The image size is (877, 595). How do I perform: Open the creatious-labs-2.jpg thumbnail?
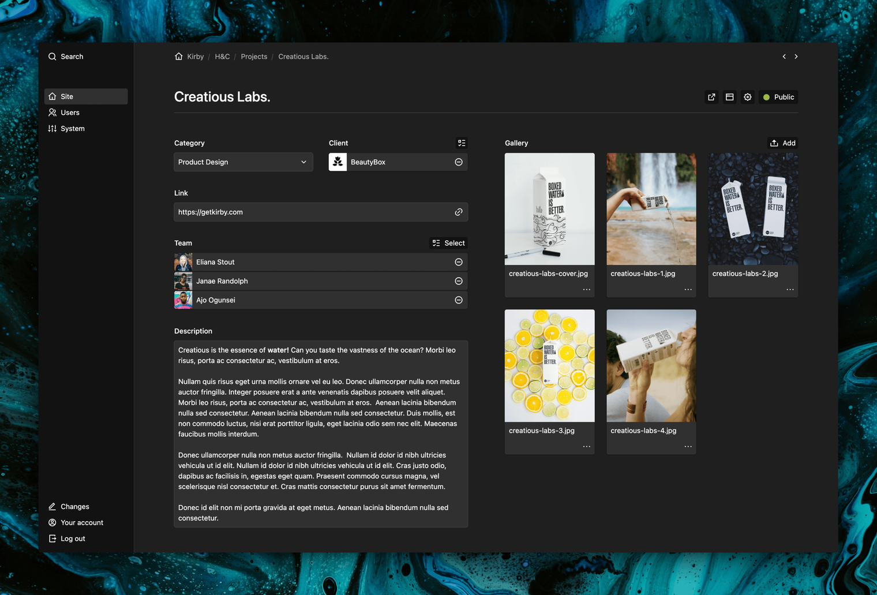click(x=753, y=209)
